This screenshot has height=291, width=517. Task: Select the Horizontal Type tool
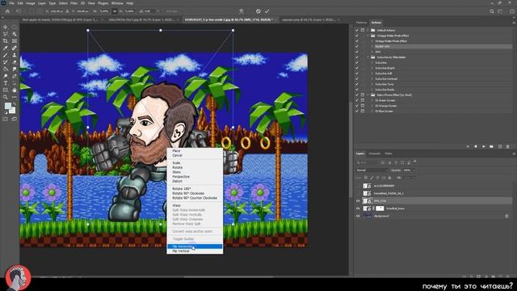point(6,83)
